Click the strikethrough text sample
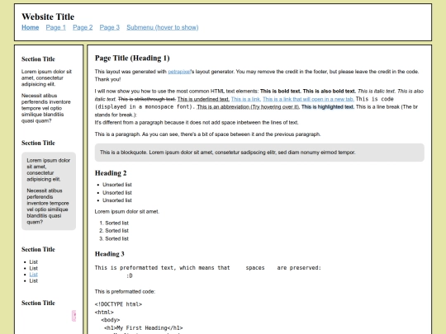Image resolution: width=446 pixels, height=334 pixels. [147, 99]
